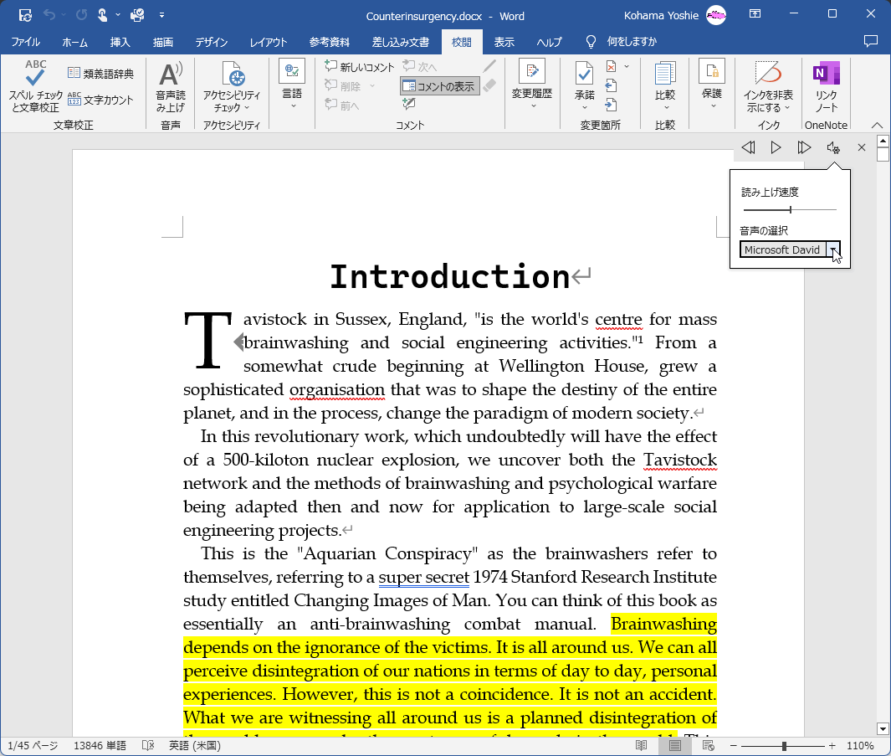Click the 比較 compare documents icon

point(665,86)
